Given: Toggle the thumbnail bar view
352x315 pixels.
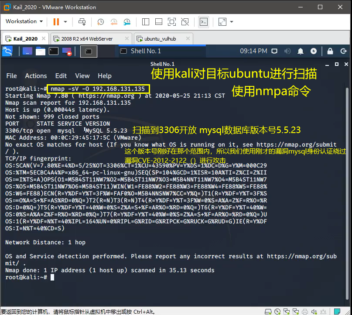Looking at the screenshot, I should point(159,22).
